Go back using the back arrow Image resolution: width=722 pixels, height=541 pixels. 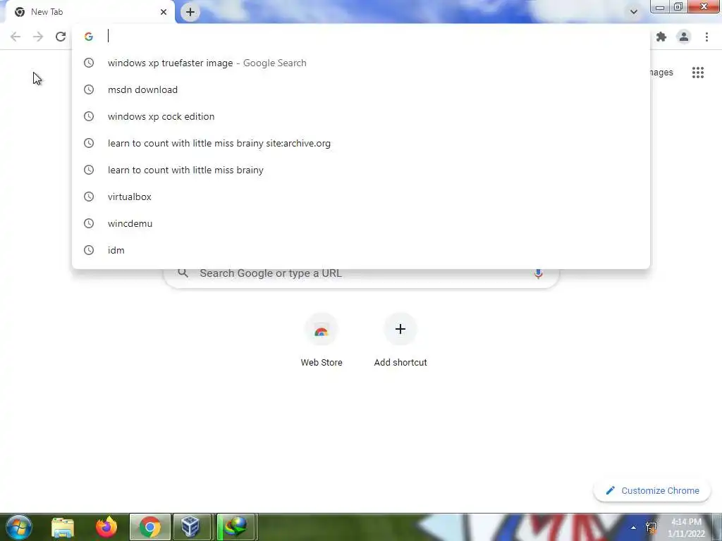pyautogui.click(x=16, y=37)
